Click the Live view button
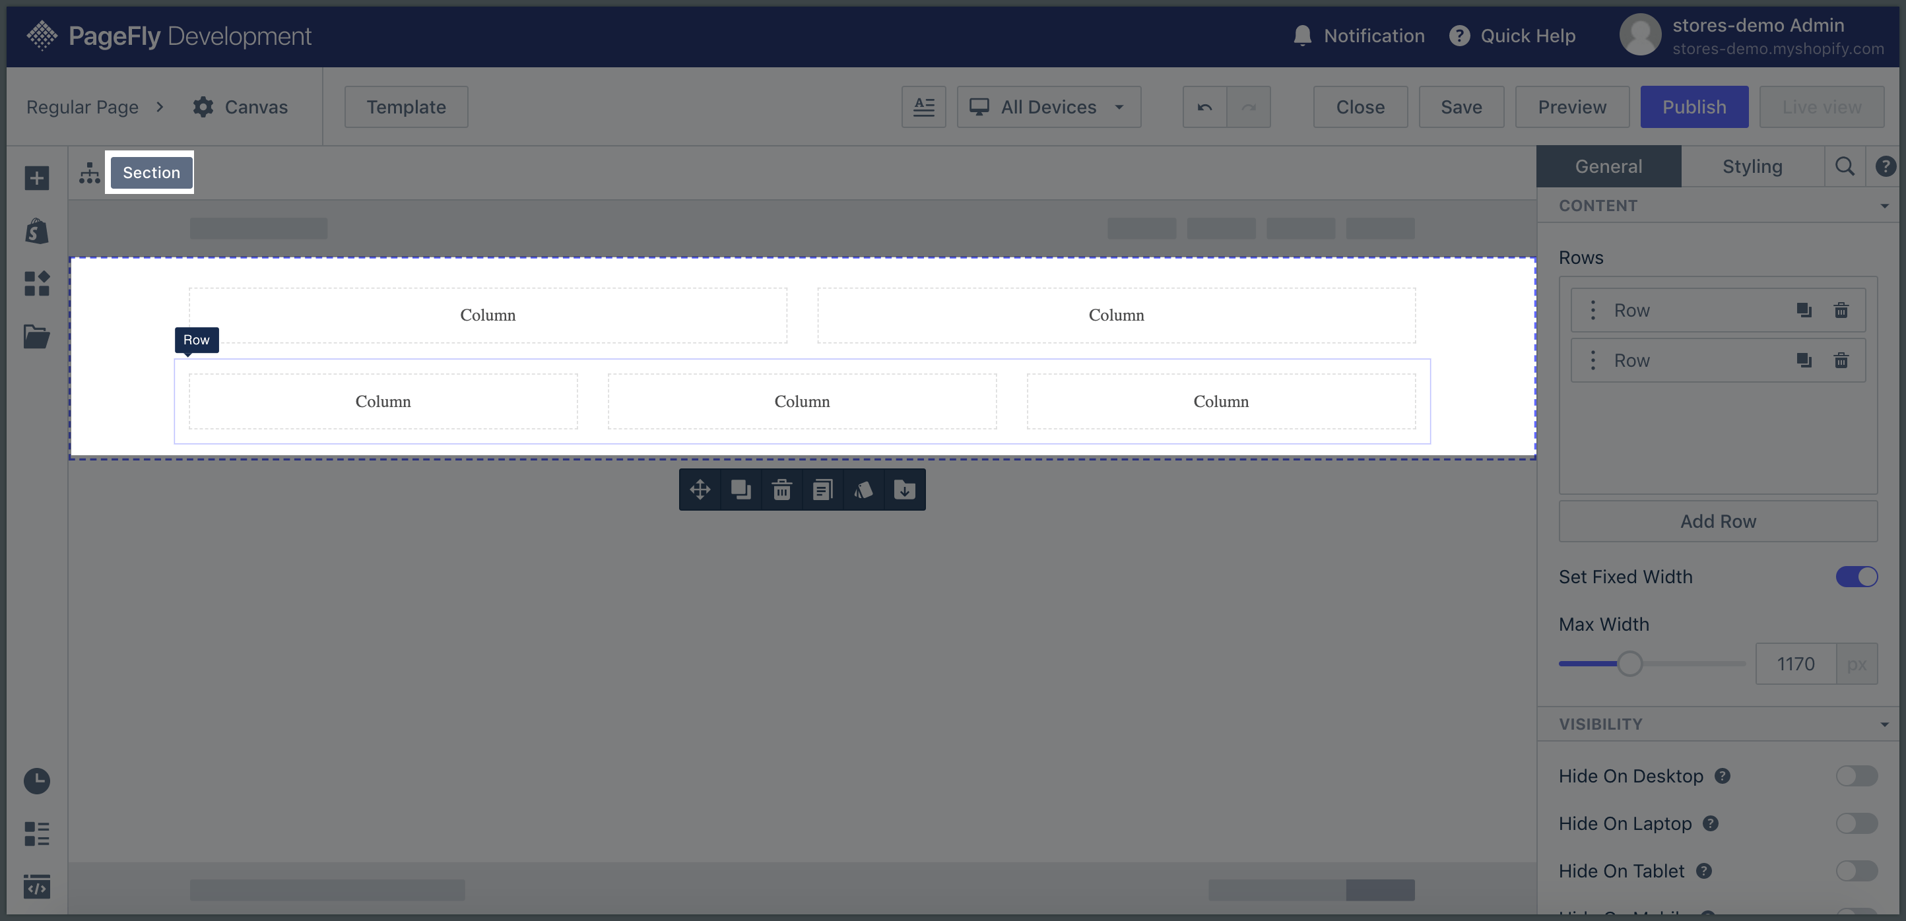This screenshot has width=1906, height=921. coord(1822,106)
